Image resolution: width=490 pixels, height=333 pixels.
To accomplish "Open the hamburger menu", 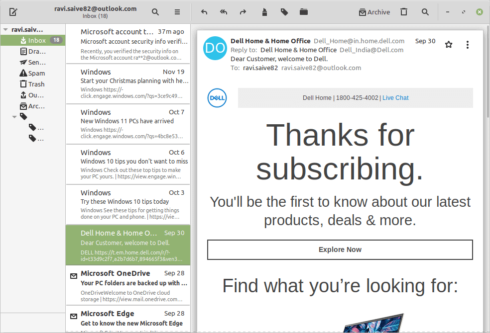I will click(x=177, y=12).
